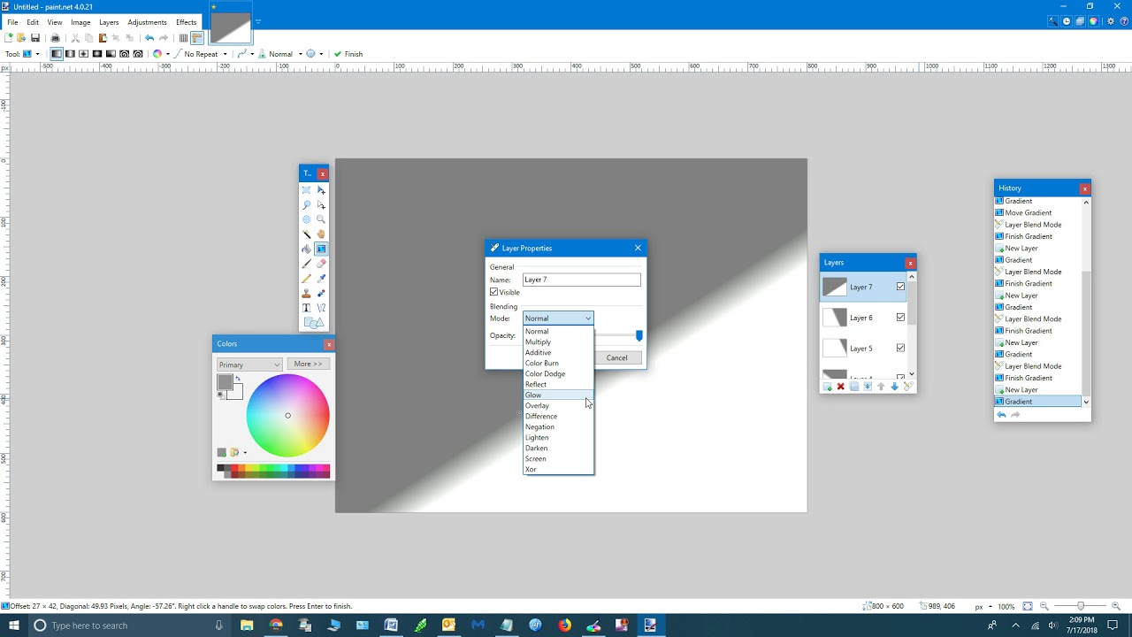Select the Paint Bucket tool
The height and width of the screenshot is (637, 1132).
click(x=306, y=249)
